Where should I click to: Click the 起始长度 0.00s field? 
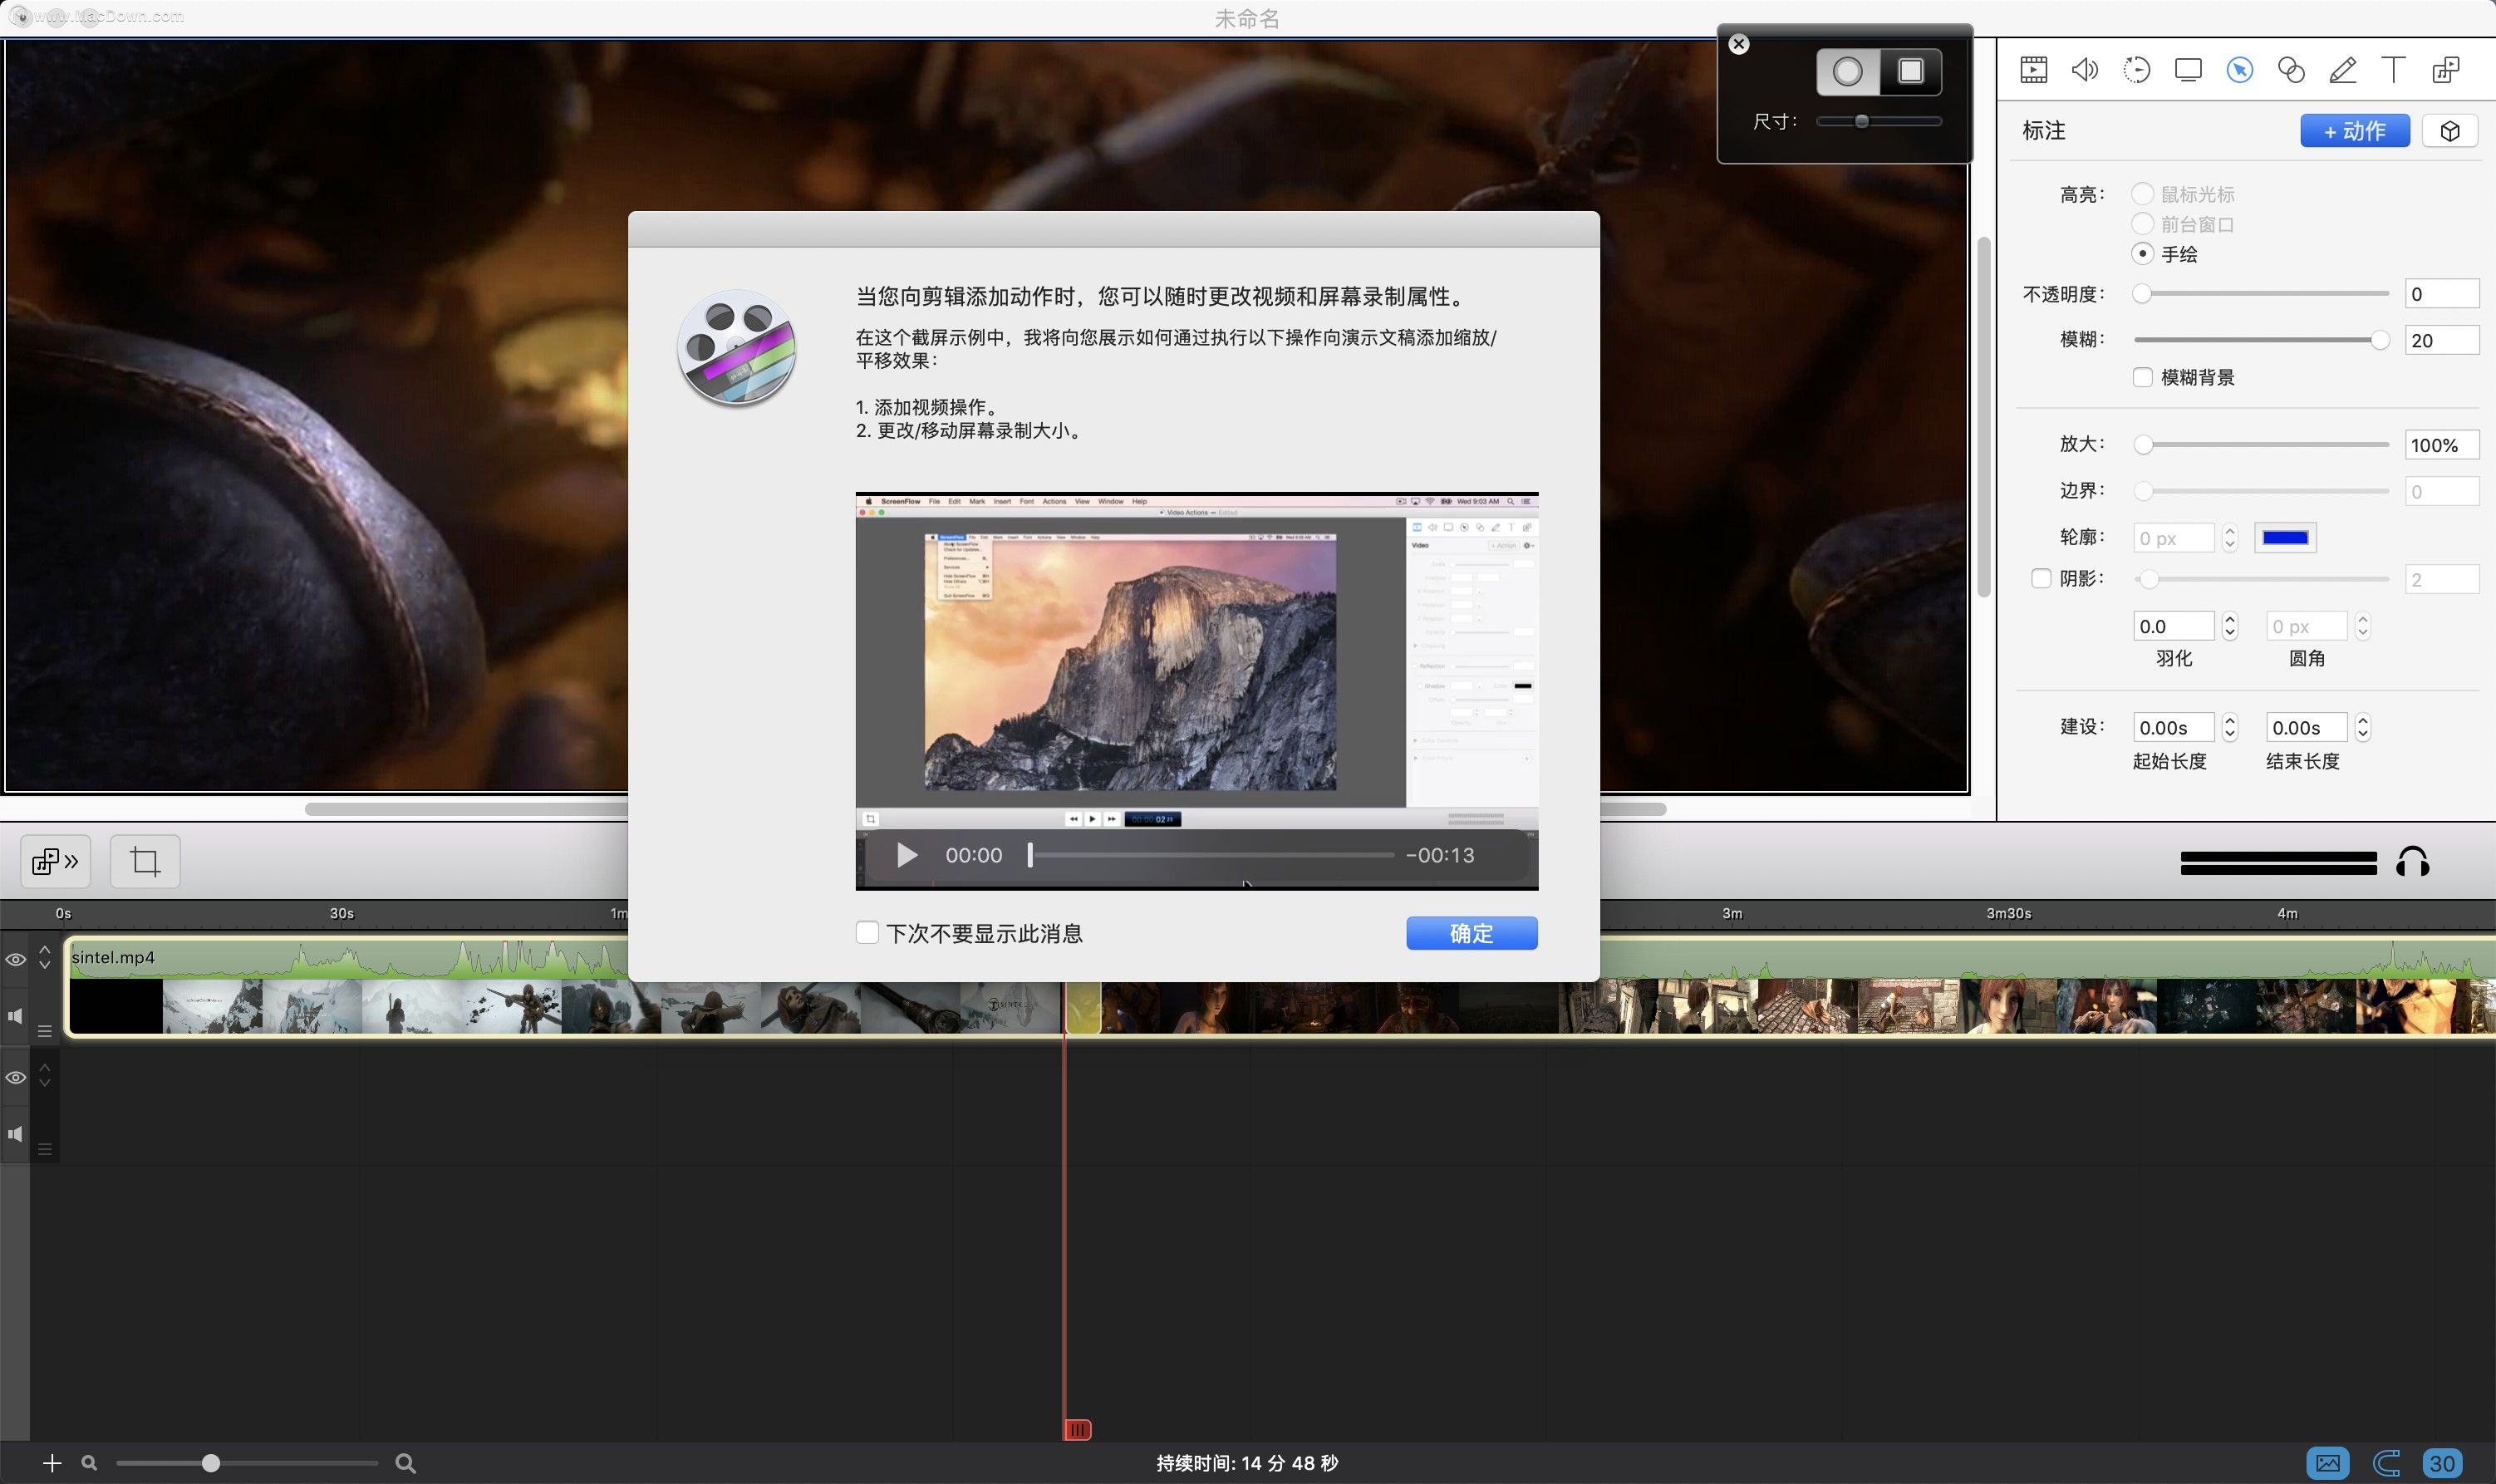point(2174,727)
